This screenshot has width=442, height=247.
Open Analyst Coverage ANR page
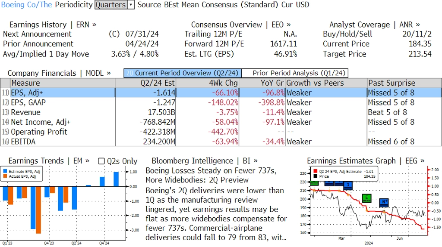(x=374, y=25)
